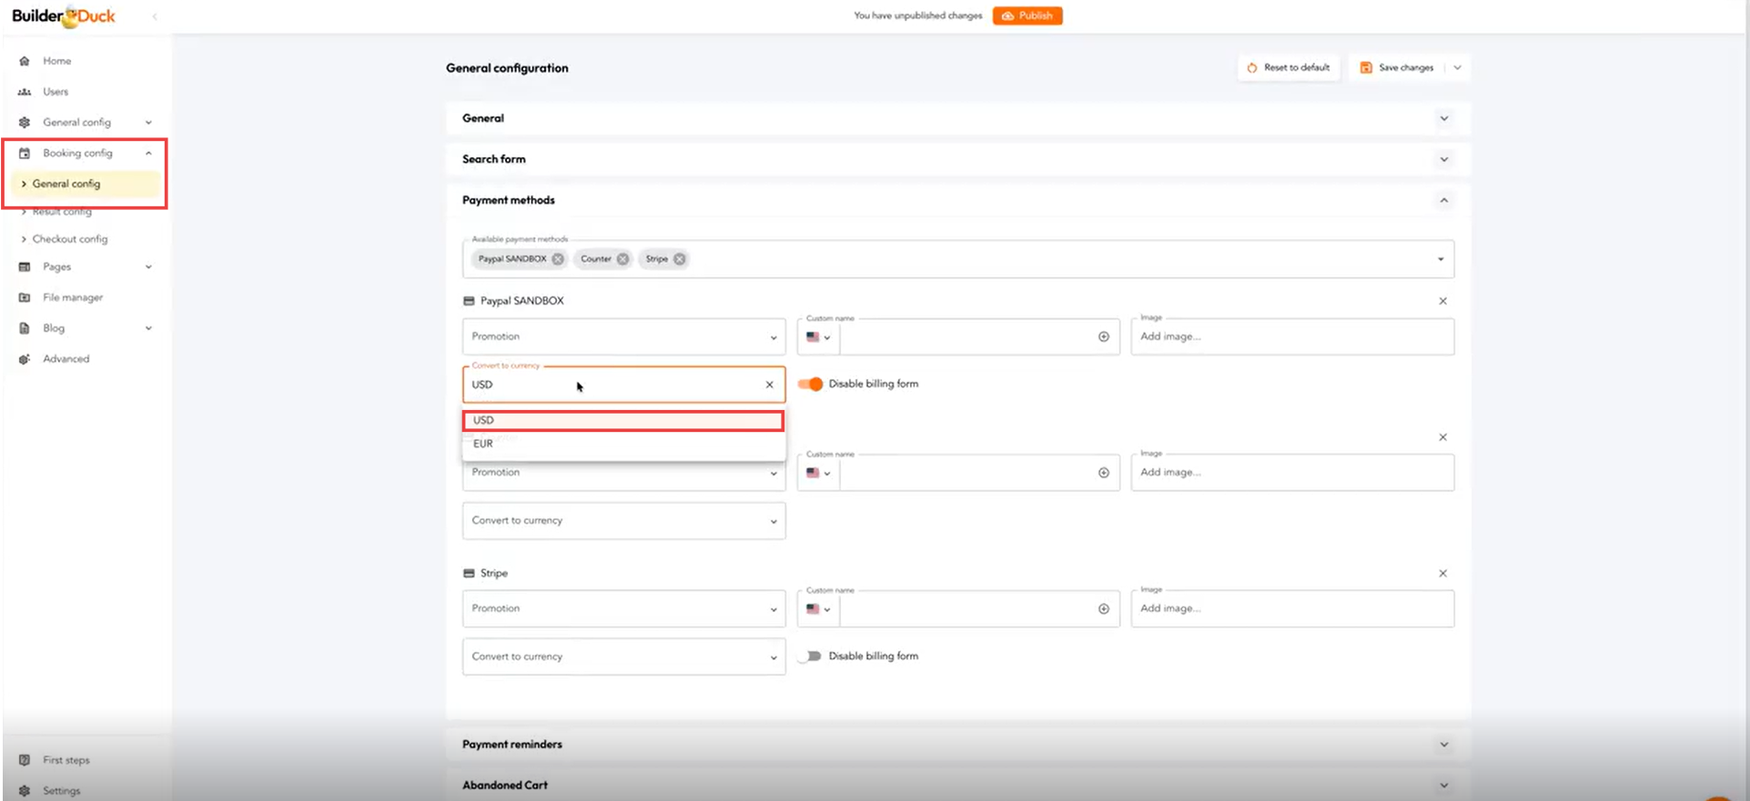This screenshot has width=1750, height=801.
Task: Open the Home sidebar icon
Action: coord(25,61)
